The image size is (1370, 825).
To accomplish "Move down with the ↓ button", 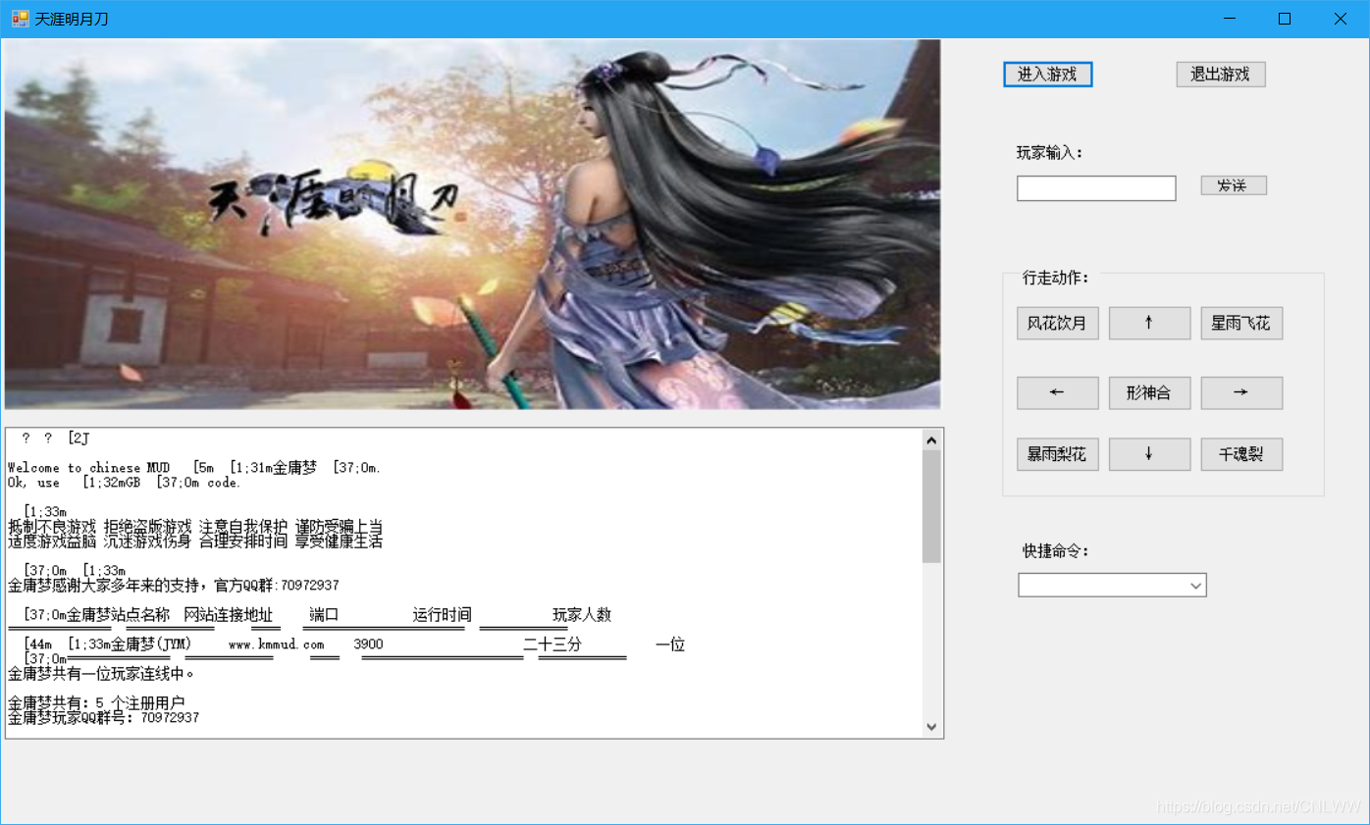I will (1149, 454).
